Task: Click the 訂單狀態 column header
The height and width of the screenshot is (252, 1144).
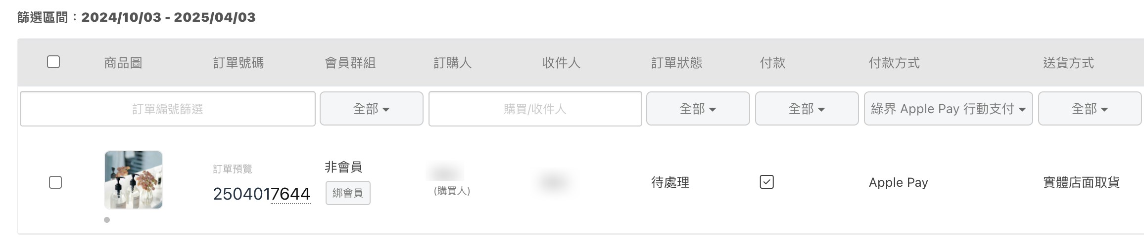Action: click(x=677, y=63)
